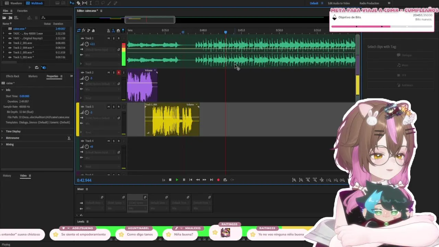439x247 pixels.
Task: Show the EQ track view
Action: (x=93, y=31)
